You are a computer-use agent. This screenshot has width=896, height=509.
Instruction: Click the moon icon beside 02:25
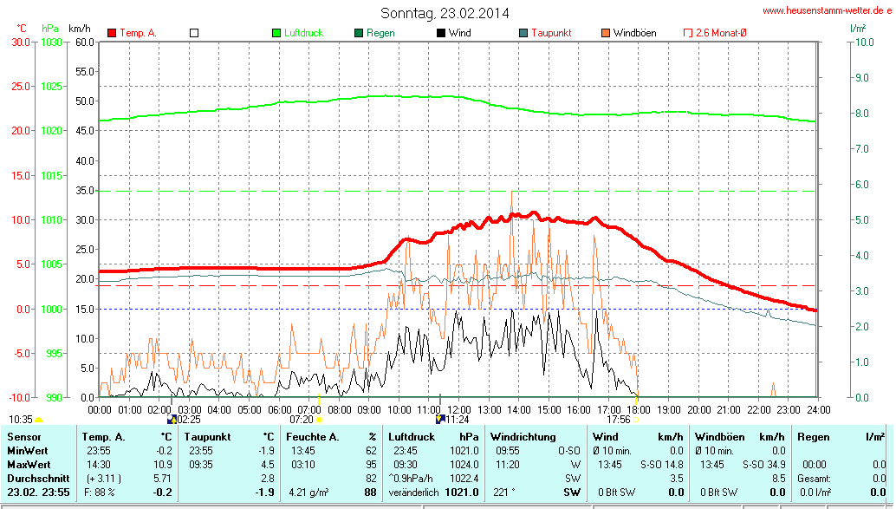pos(172,419)
